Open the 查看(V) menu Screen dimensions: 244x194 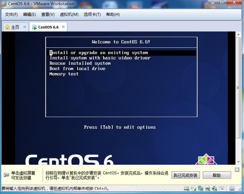tap(48, 14)
